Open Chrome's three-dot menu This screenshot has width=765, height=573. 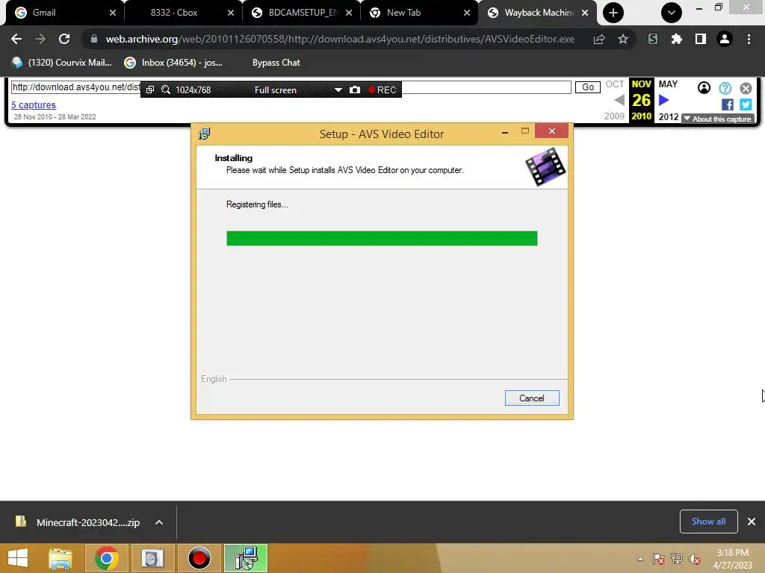coord(749,39)
